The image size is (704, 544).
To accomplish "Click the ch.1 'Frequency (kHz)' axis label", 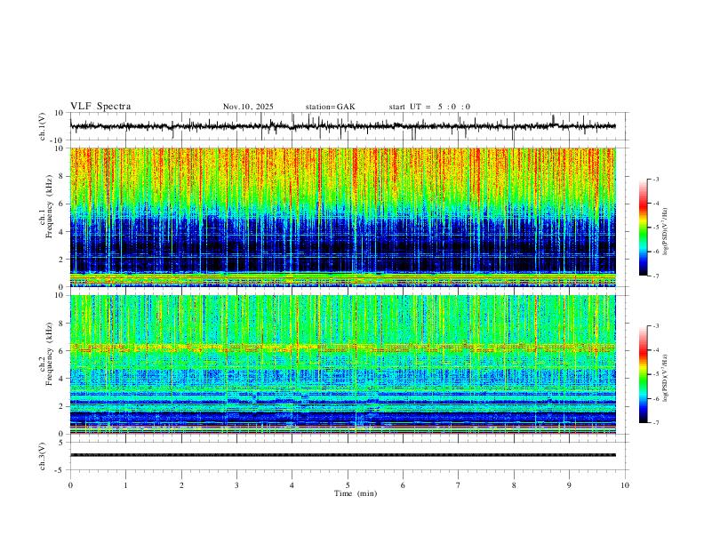I will [x=49, y=207].
